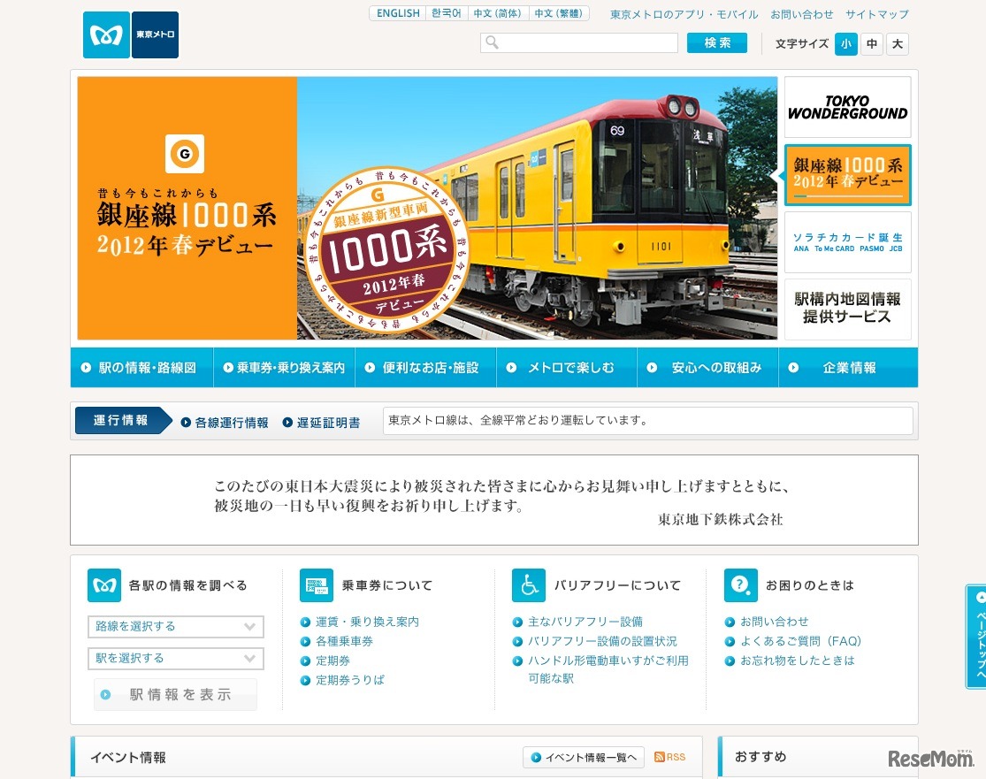Open 乗車券・乗り換え案内 menu

(284, 368)
